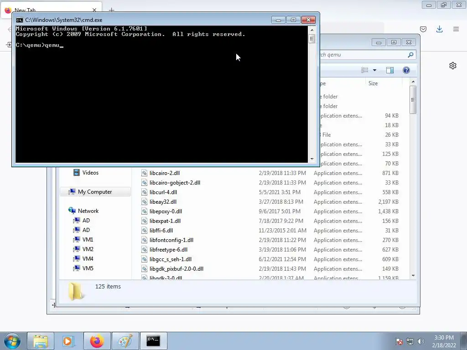The image size is (467, 350).
Task: Select the libcairo-2.dll file icon
Action: pos(144,173)
